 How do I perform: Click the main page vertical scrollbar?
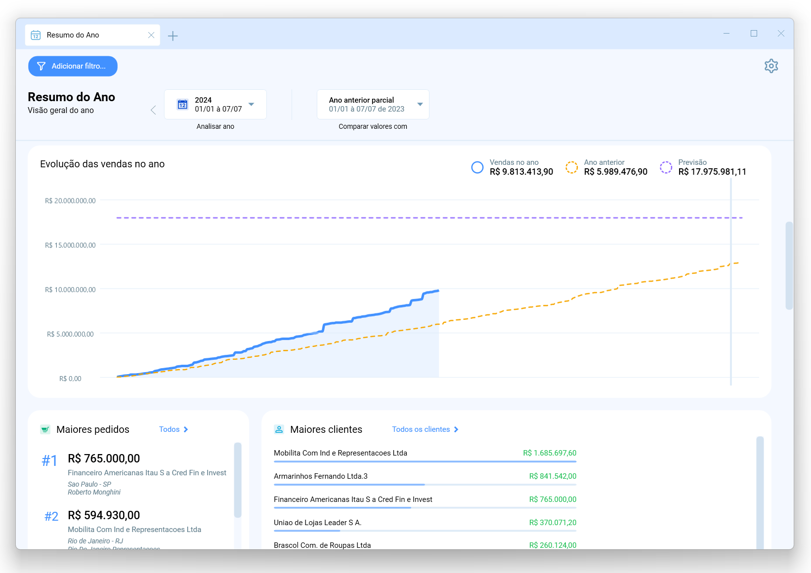point(789,266)
